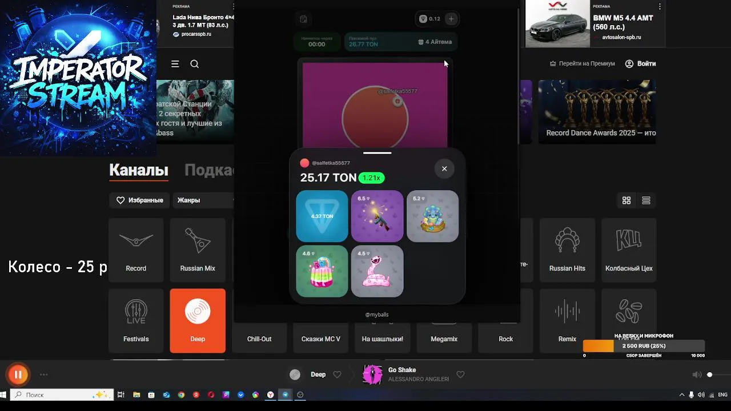Open Task View on the taskbar

[121, 394]
